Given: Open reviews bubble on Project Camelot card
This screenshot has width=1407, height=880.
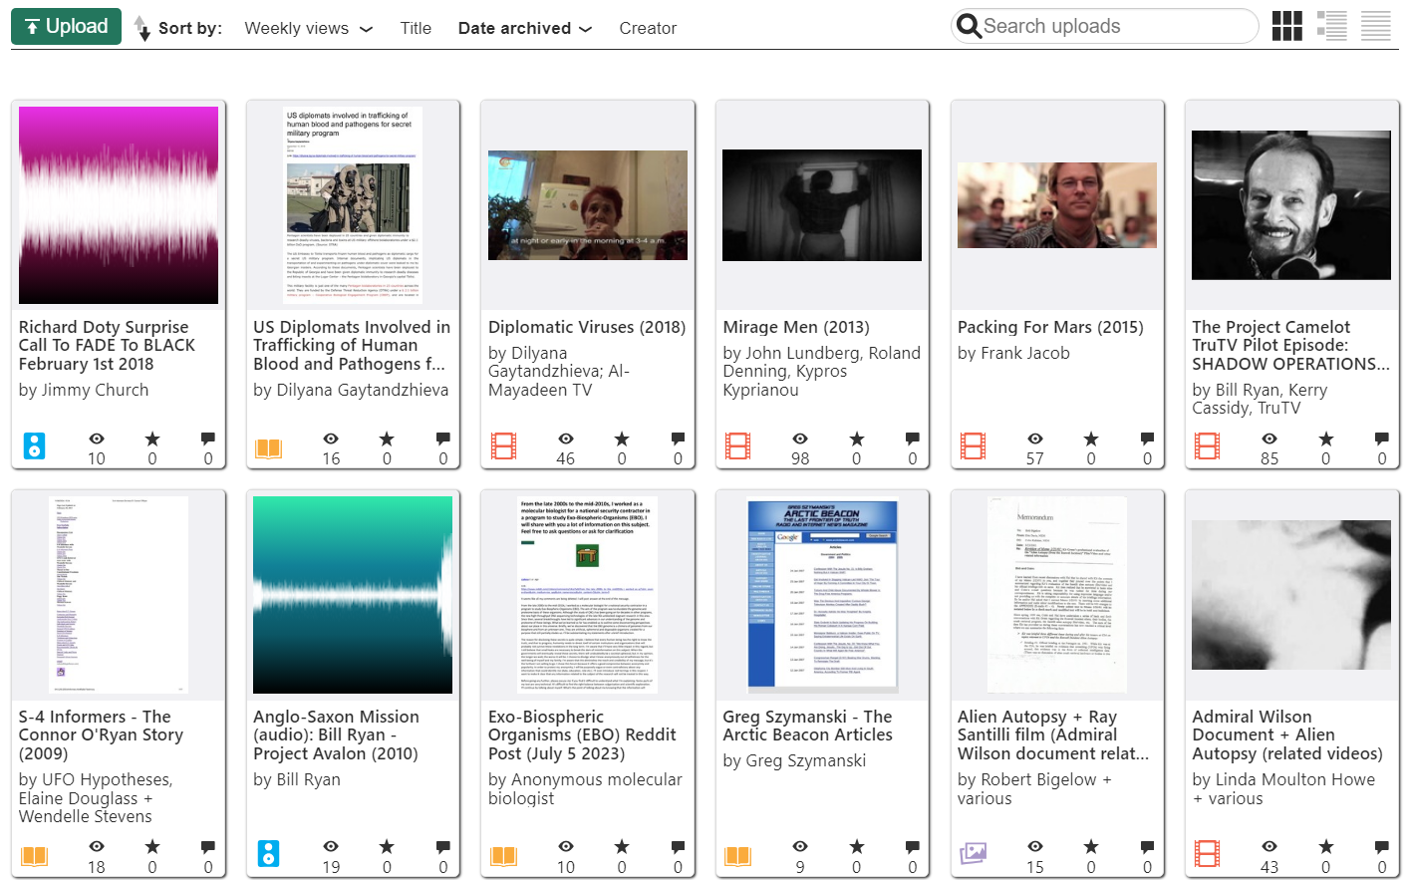Looking at the screenshot, I should click(1381, 439).
